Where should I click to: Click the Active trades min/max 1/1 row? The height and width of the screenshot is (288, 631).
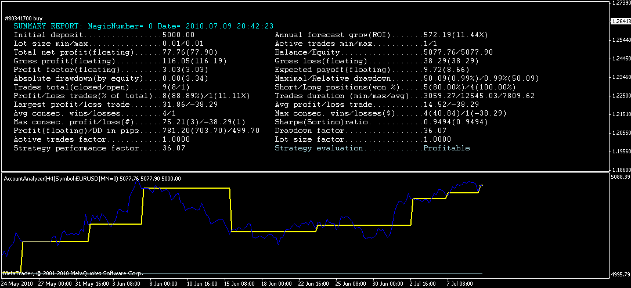[x=356, y=44]
